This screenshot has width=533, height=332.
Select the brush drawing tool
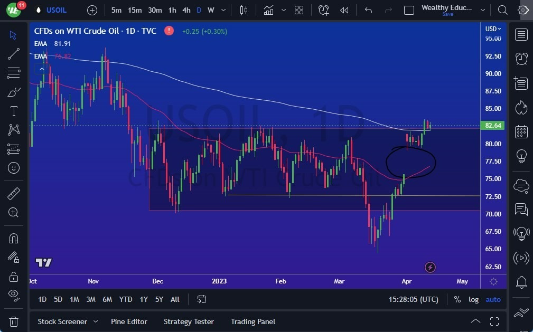13,91
